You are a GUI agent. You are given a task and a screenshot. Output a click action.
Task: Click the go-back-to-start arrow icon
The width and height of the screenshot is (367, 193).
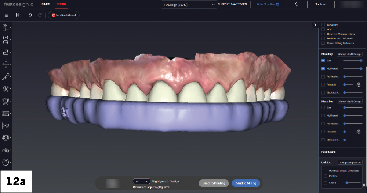pos(18,15)
